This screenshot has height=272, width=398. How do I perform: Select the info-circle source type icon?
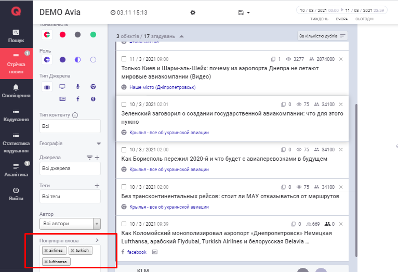click(x=93, y=99)
